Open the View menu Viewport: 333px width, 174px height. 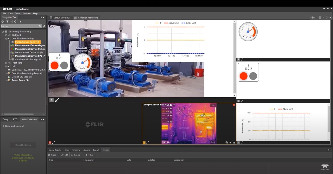coord(10,14)
